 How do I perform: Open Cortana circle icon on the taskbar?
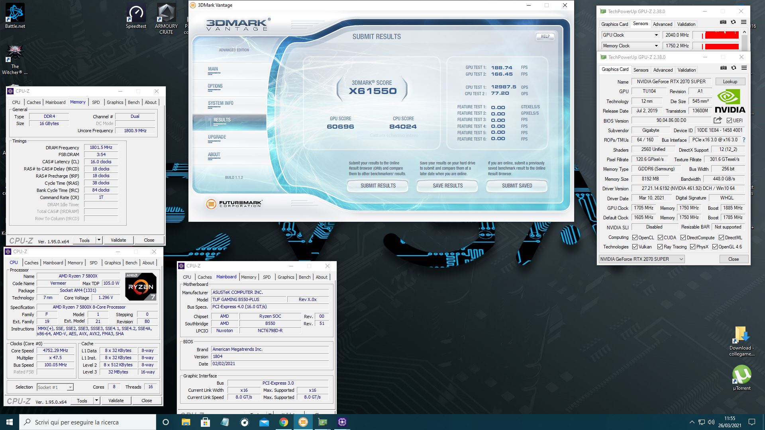point(166,422)
